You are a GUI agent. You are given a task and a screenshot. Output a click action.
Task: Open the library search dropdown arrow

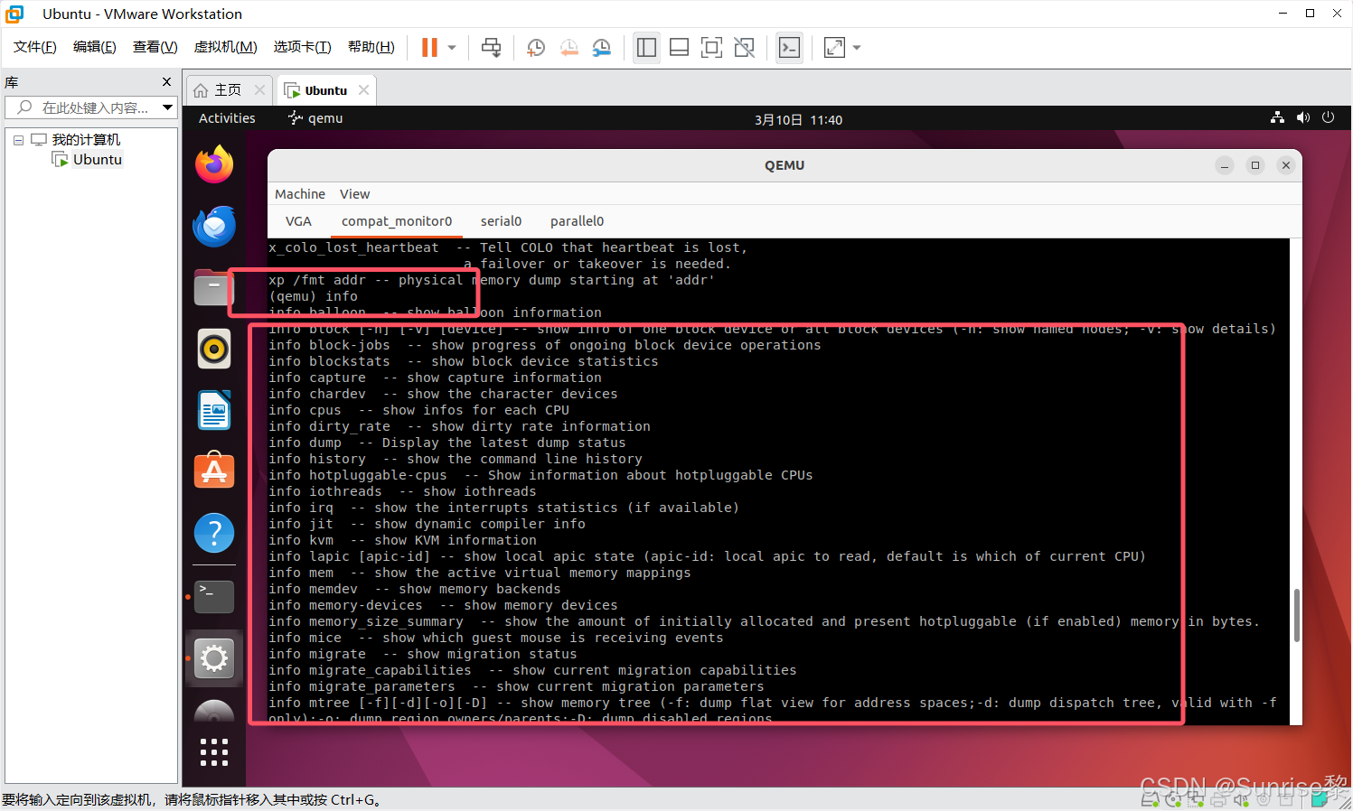(x=167, y=107)
